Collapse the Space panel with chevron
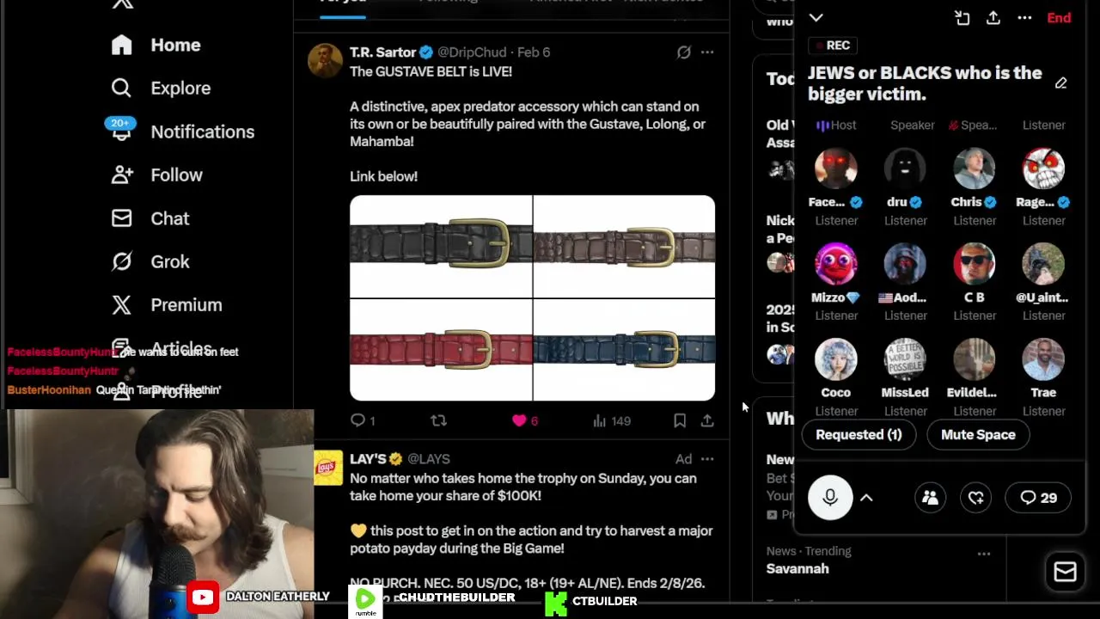 [816, 18]
